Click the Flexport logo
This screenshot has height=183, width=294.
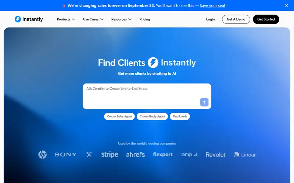click(x=162, y=154)
